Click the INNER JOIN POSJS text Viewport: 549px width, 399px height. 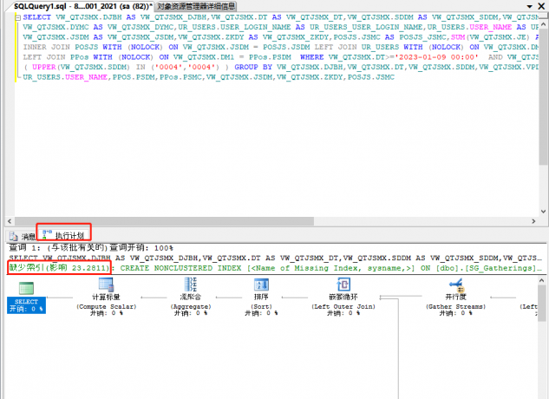point(61,47)
